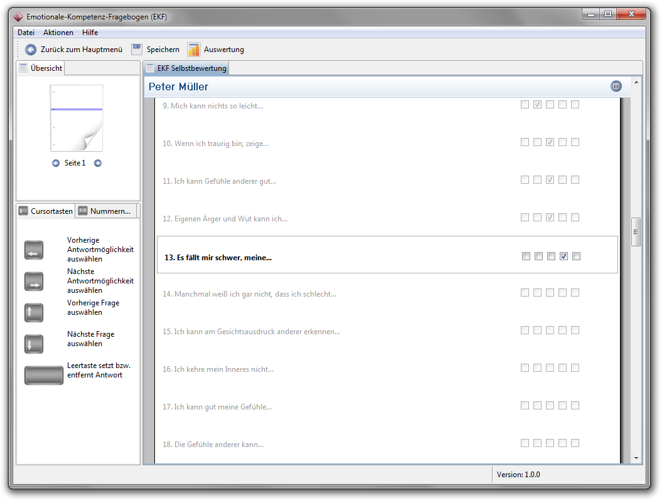
Task: Click the round pause icon beside Peter Müller
Action: (x=616, y=87)
